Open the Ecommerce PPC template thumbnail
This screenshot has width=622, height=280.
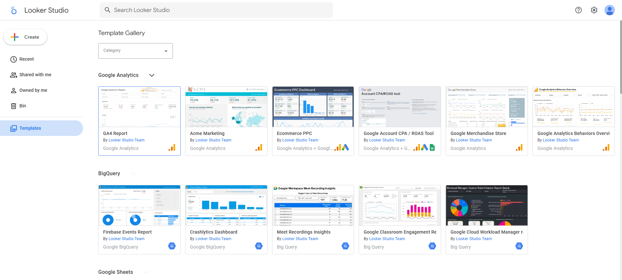tap(313, 107)
